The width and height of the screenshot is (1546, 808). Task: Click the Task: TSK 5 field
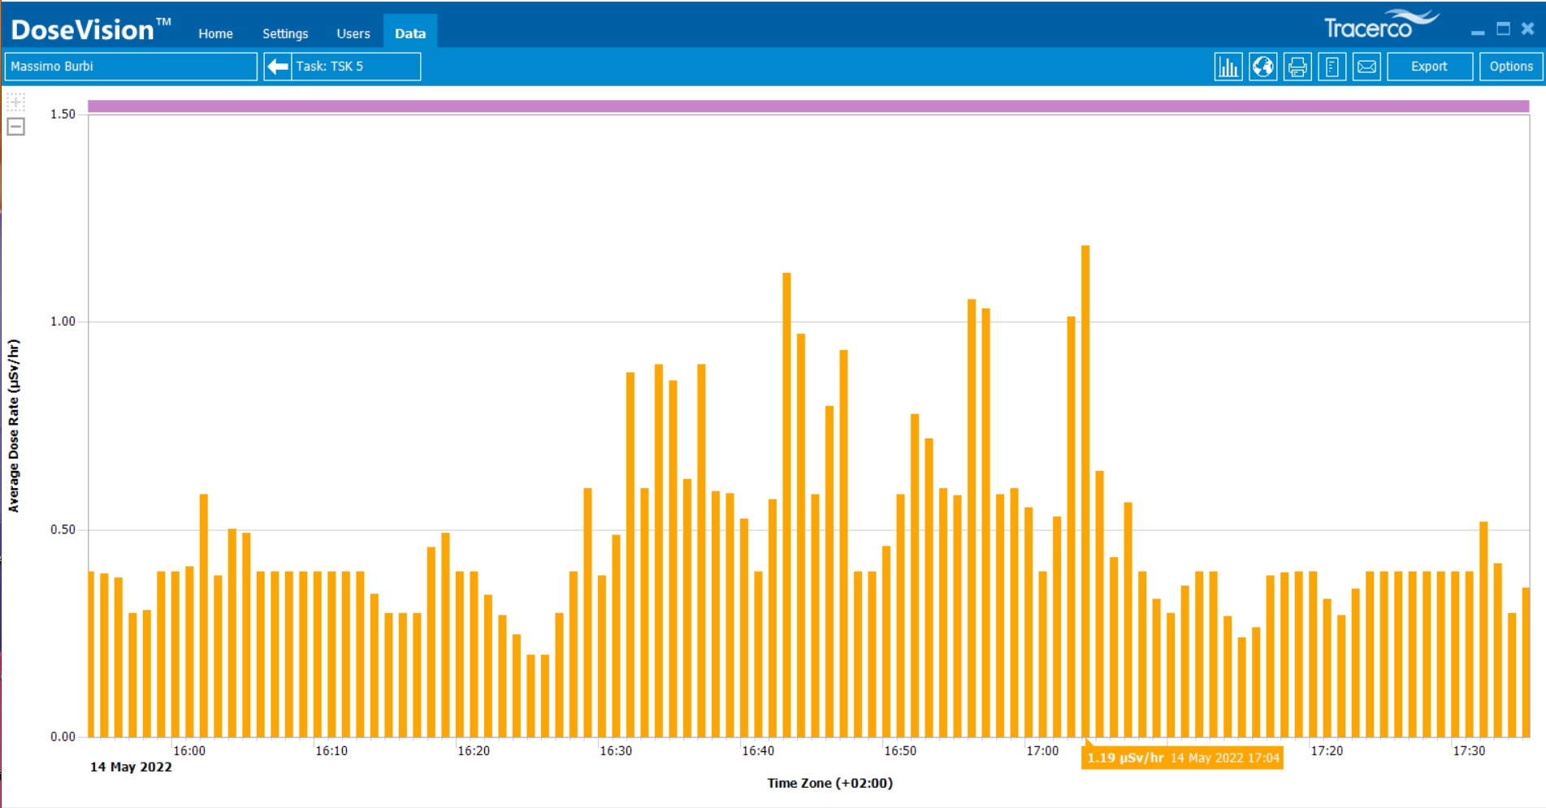356,67
